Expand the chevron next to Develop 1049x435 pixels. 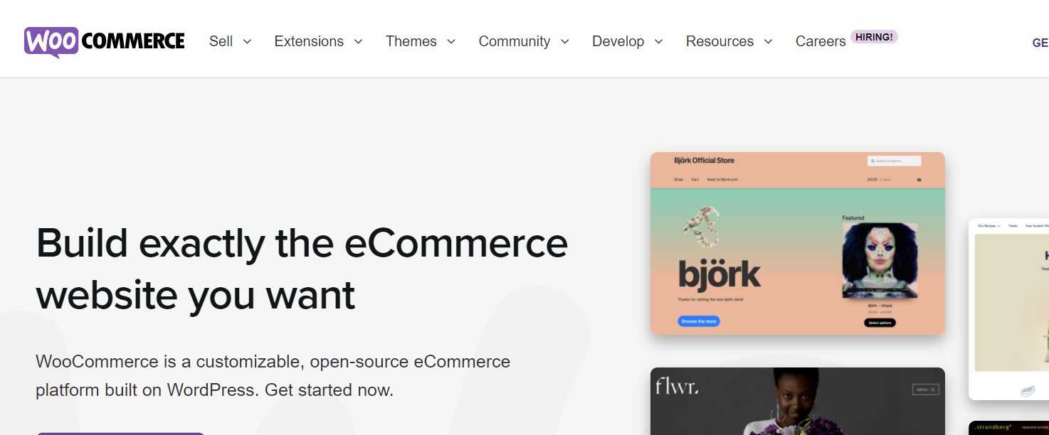click(x=658, y=42)
